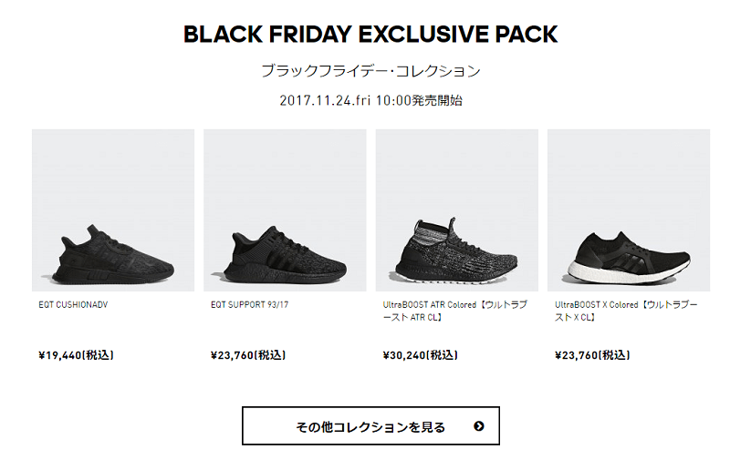Image resolution: width=730 pixels, height=460 pixels.
Task: Click the EQT SUPPORT 93/17 product name
Action: pos(249,305)
